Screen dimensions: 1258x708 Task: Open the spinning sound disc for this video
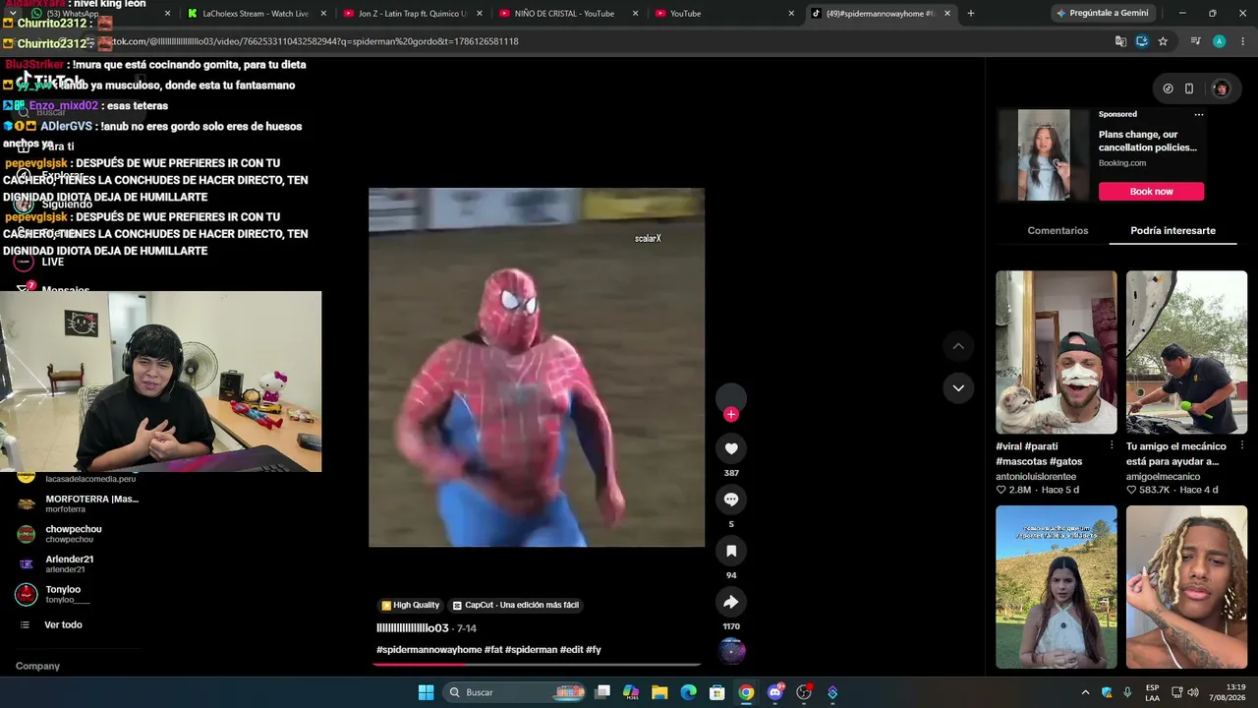click(732, 650)
